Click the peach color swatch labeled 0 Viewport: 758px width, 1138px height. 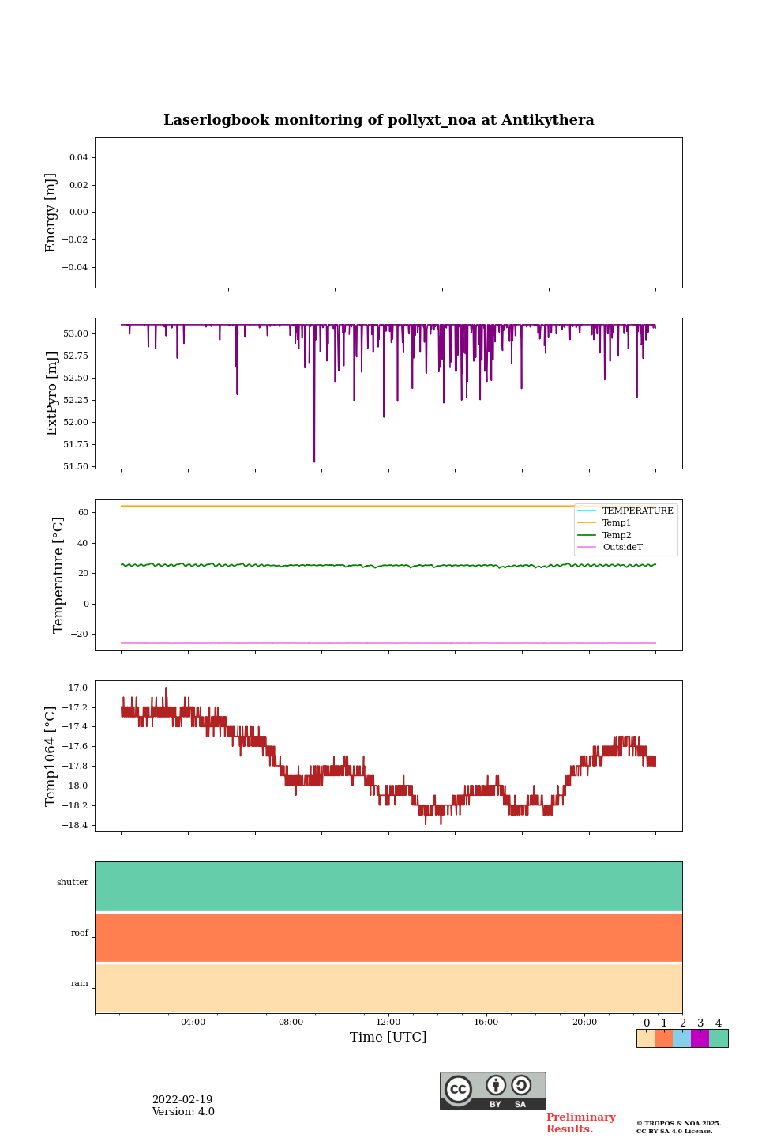[645, 1038]
